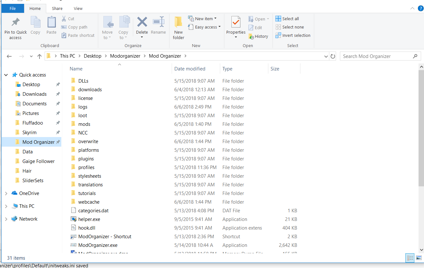Click the Rename icon

(158, 22)
